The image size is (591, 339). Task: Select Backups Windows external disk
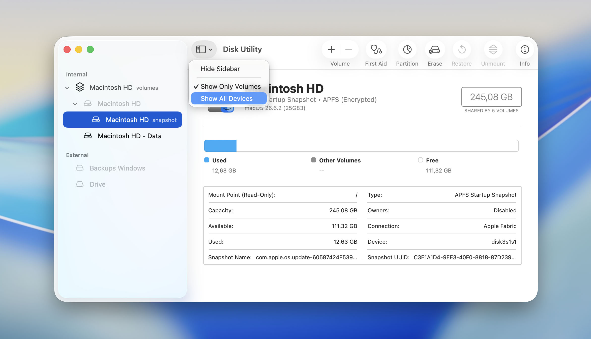[123, 168]
